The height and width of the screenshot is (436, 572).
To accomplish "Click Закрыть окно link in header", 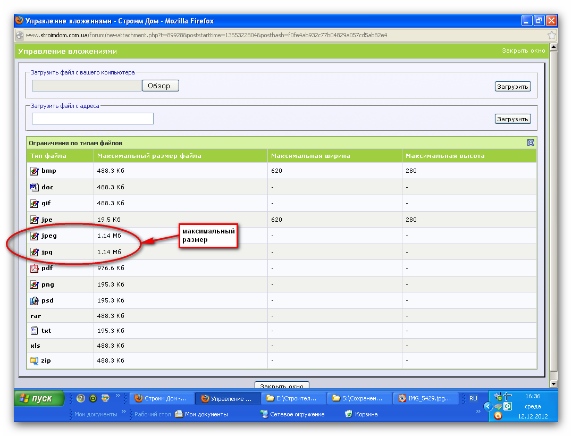I will (x=524, y=51).
